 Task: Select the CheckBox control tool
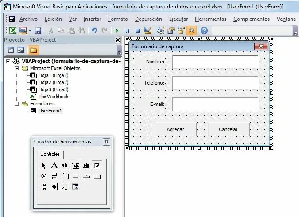(97, 165)
